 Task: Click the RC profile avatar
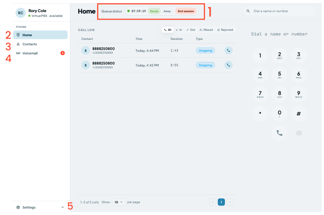(20, 13)
